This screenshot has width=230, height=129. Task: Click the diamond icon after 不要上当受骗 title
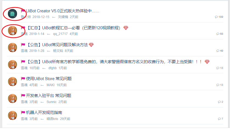207,62
